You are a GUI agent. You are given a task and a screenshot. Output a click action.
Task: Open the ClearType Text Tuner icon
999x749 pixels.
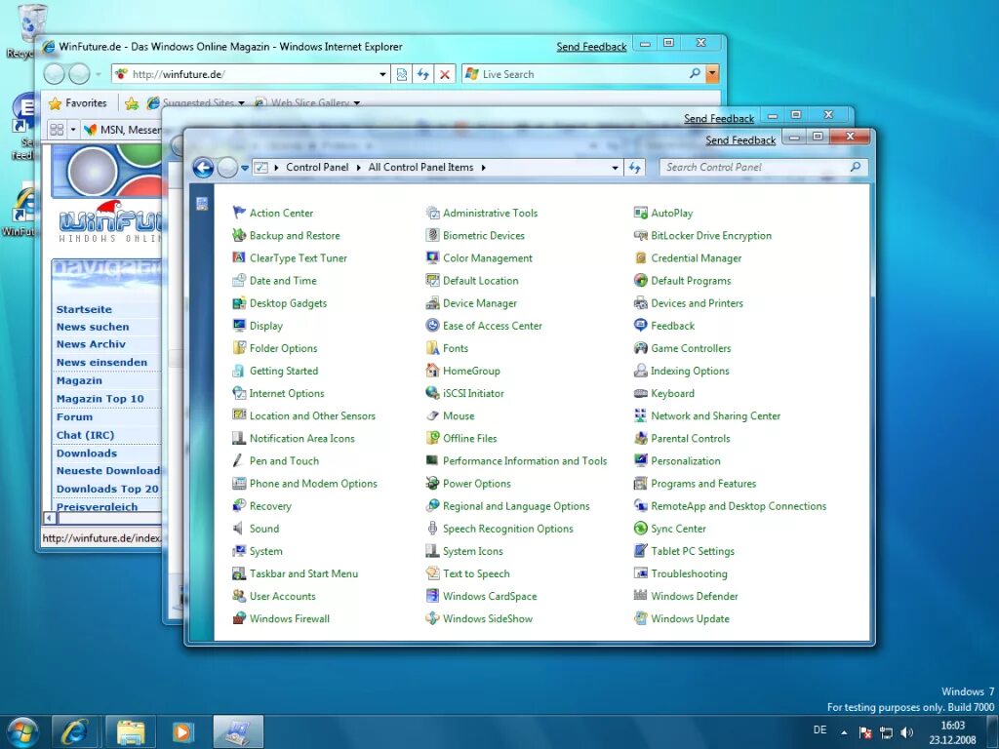pos(239,257)
